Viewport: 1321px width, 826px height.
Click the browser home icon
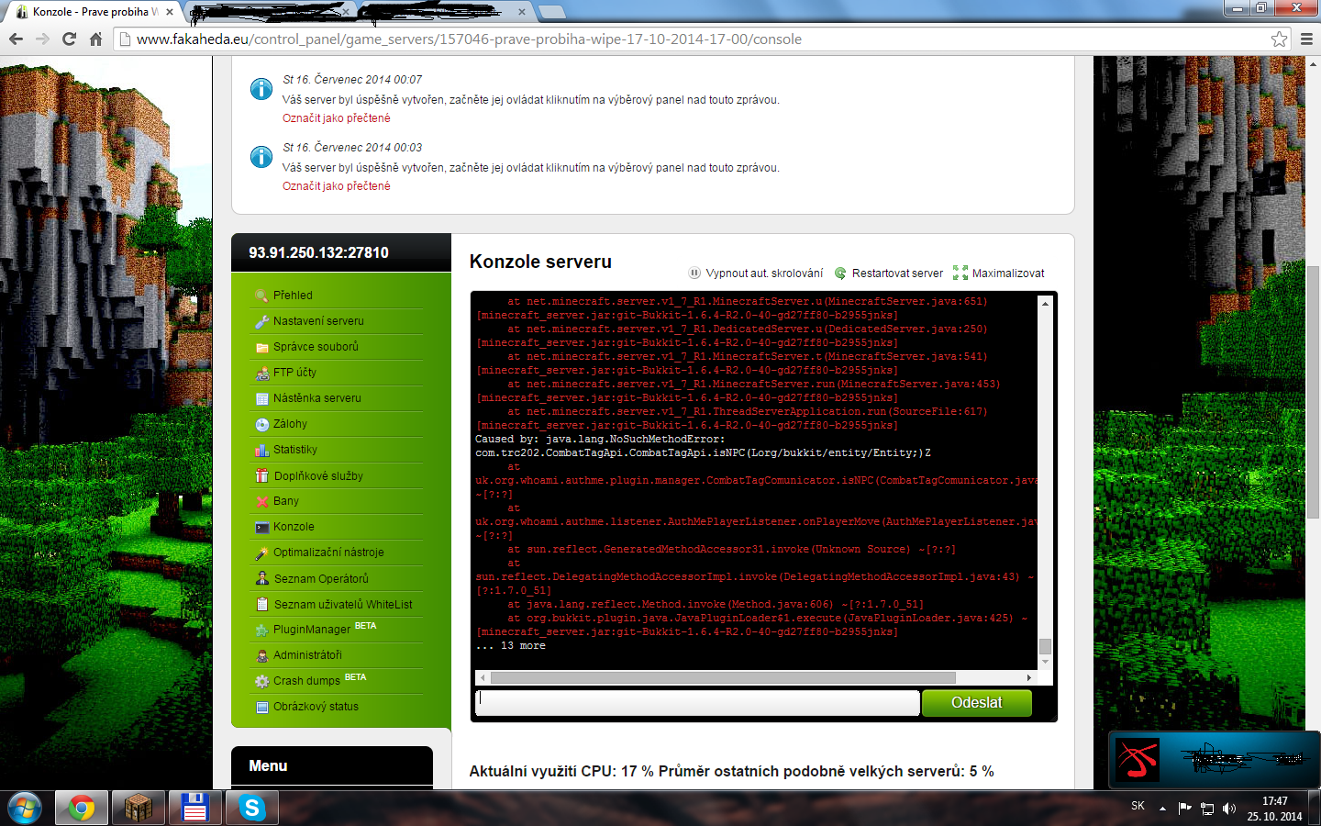click(95, 39)
